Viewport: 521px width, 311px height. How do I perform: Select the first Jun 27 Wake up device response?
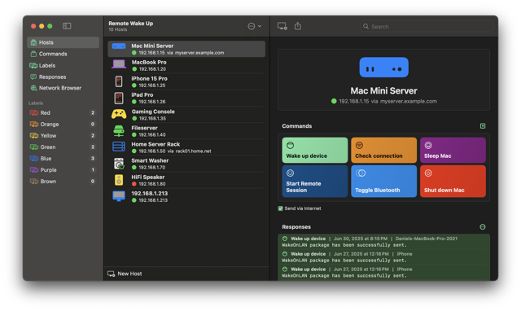pyautogui.click(x=383, y=257)
